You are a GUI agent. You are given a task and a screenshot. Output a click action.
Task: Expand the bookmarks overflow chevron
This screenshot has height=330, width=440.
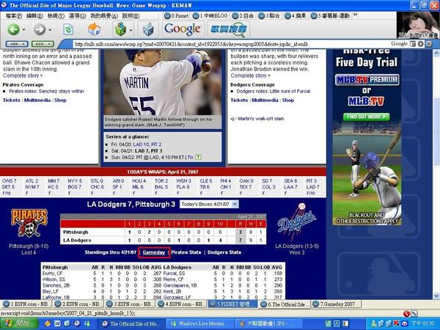coord(355,15)
